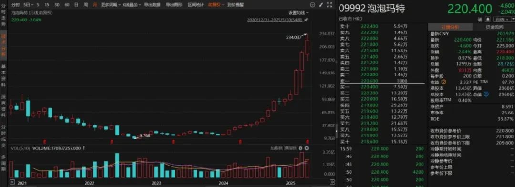Switch to the 资金流向 tab

click(x=494, y=27)
